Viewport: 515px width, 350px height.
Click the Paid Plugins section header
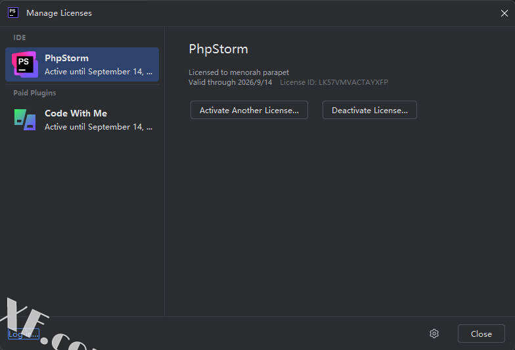[34, 93]
